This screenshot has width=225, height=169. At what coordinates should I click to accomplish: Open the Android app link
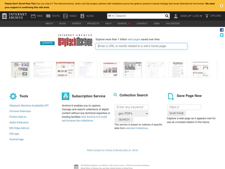pos(16,139)
